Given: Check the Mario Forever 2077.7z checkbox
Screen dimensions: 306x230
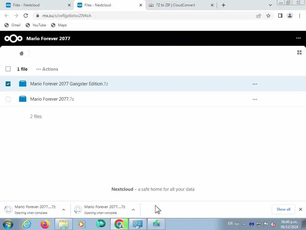Looking at the screenshot, I should (x=8, y=99).
